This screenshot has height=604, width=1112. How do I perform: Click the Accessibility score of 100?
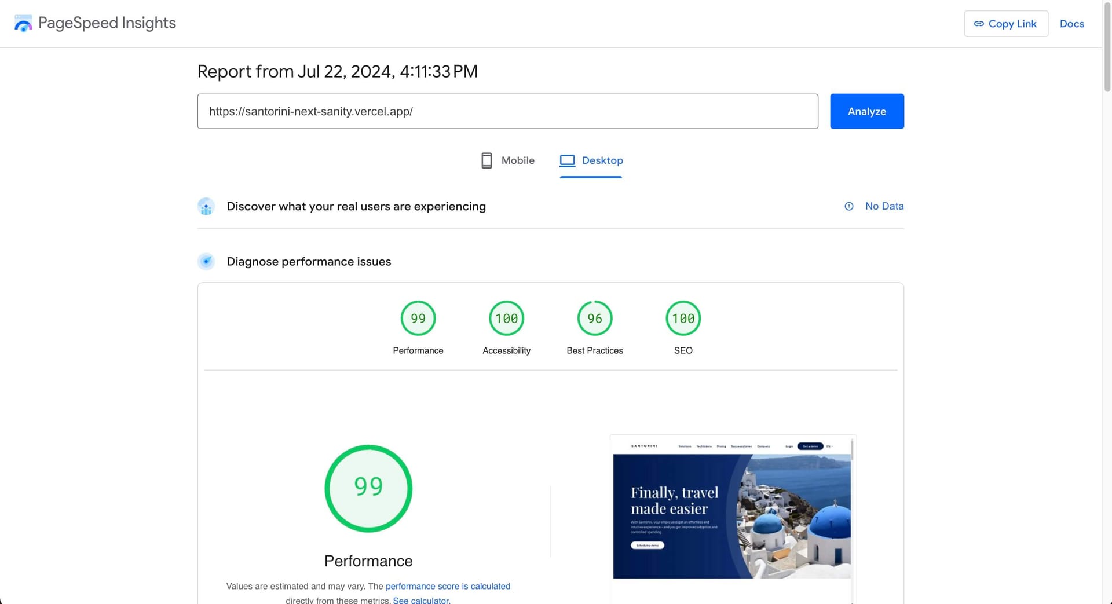coord(506,318)
